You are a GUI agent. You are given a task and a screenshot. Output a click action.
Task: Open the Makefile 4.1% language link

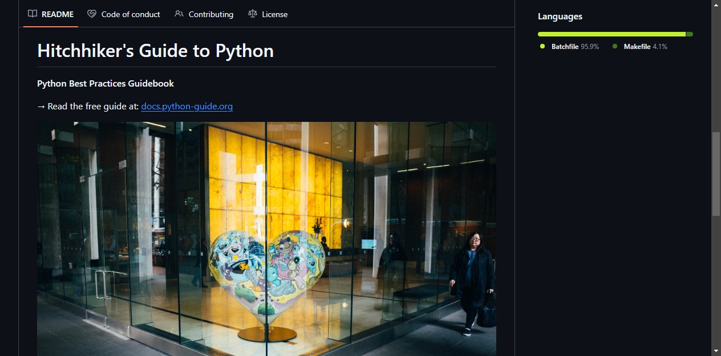(640, 47)
